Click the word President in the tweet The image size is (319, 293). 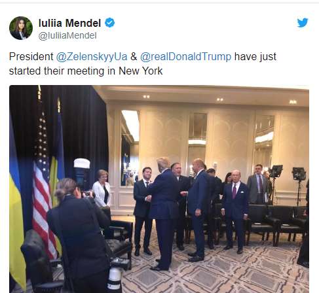click(31, 57)
